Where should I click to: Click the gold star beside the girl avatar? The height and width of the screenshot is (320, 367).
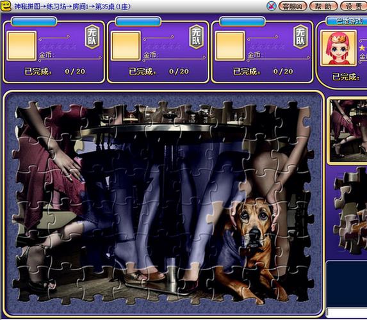click(363, 48)
